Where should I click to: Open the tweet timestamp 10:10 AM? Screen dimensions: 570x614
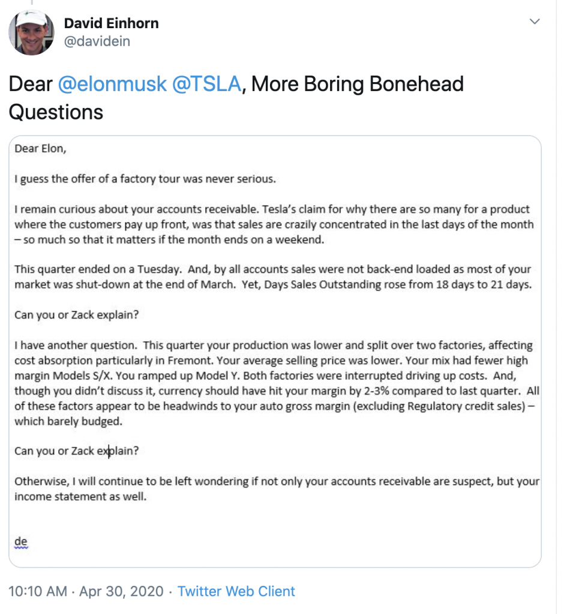tap(38, 591)
